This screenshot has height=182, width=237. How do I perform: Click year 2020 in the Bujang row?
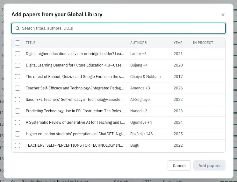click(178, 65)
